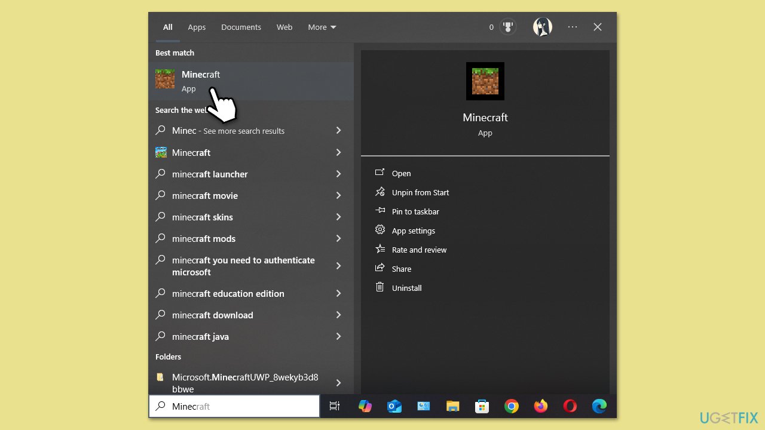Launch Firefox from the taskbar
The image size is (765, 430).
[541, 406]
